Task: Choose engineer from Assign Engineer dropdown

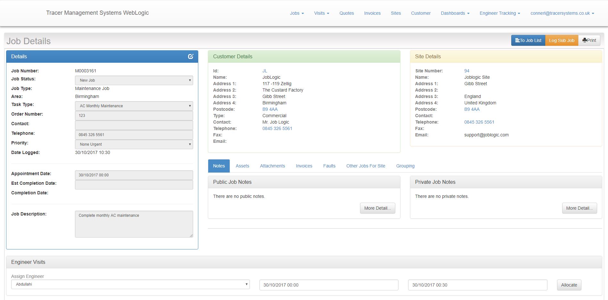Action: 130,284
